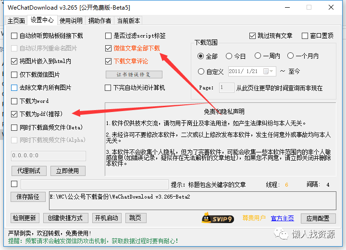
Task: Click the 跳页 button
Action: [136, 218]
